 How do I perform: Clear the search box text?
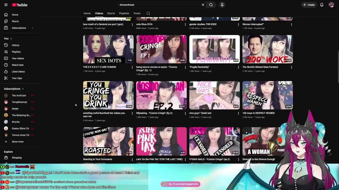(203, 5)
